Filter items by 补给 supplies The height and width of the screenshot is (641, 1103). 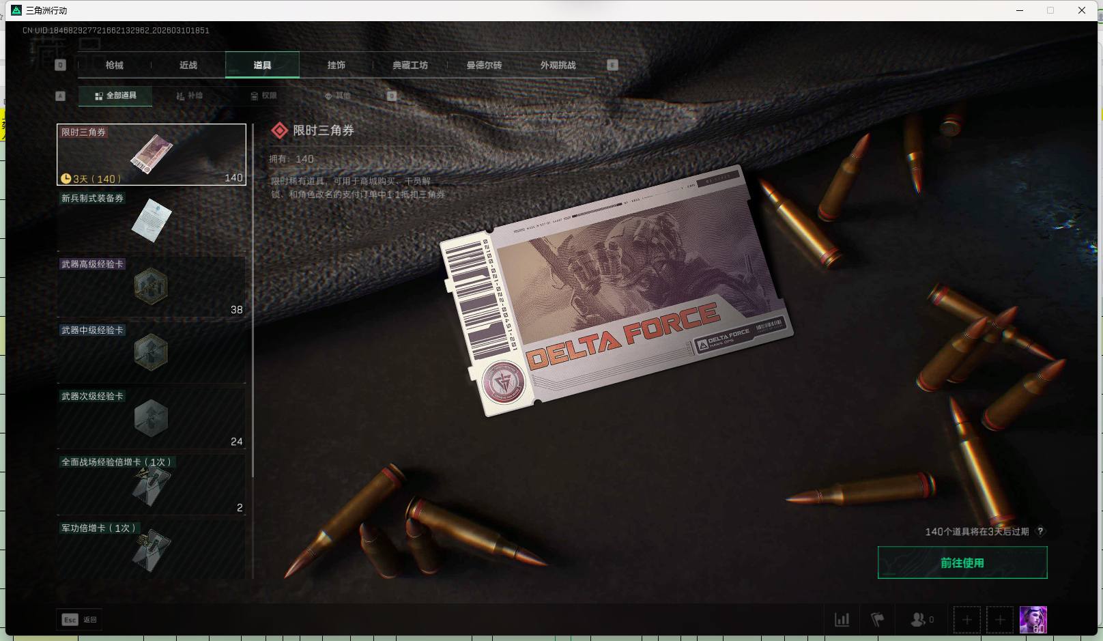tap(190, 96)
